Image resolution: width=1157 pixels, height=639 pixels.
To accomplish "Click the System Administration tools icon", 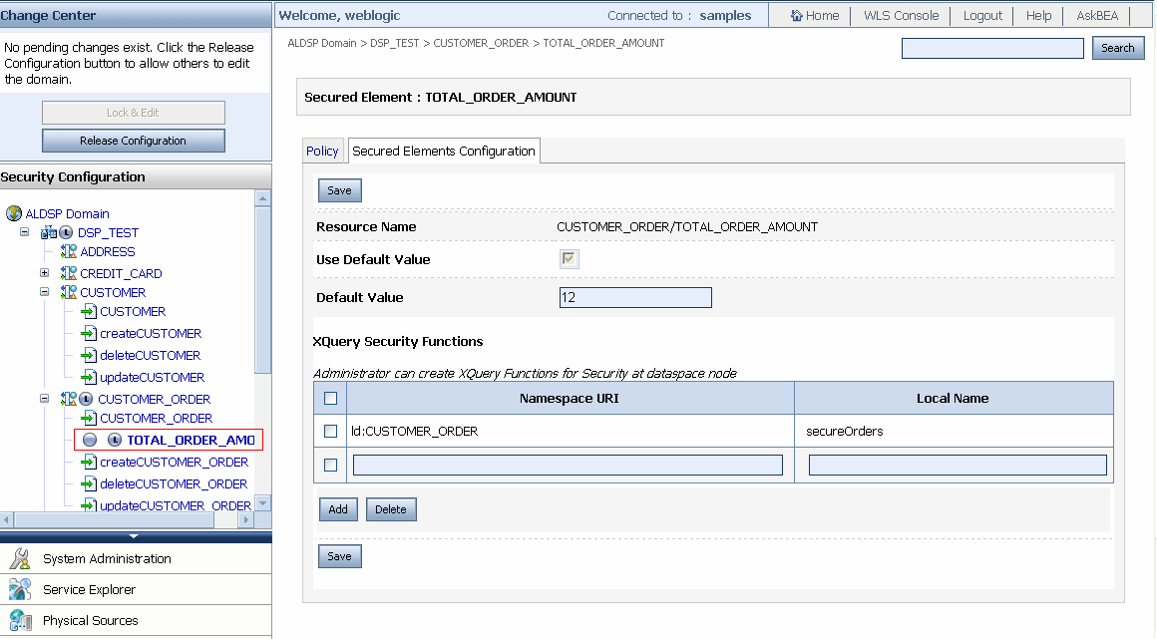I will (x=20, y=558).
